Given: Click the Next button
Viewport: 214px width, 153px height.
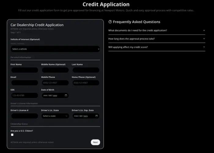Looking at the screenshot, I should coord(95,142).
